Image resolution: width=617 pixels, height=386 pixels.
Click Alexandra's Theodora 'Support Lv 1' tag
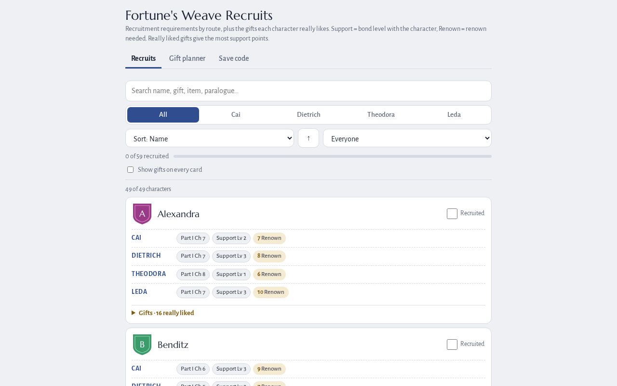[231, 275]
